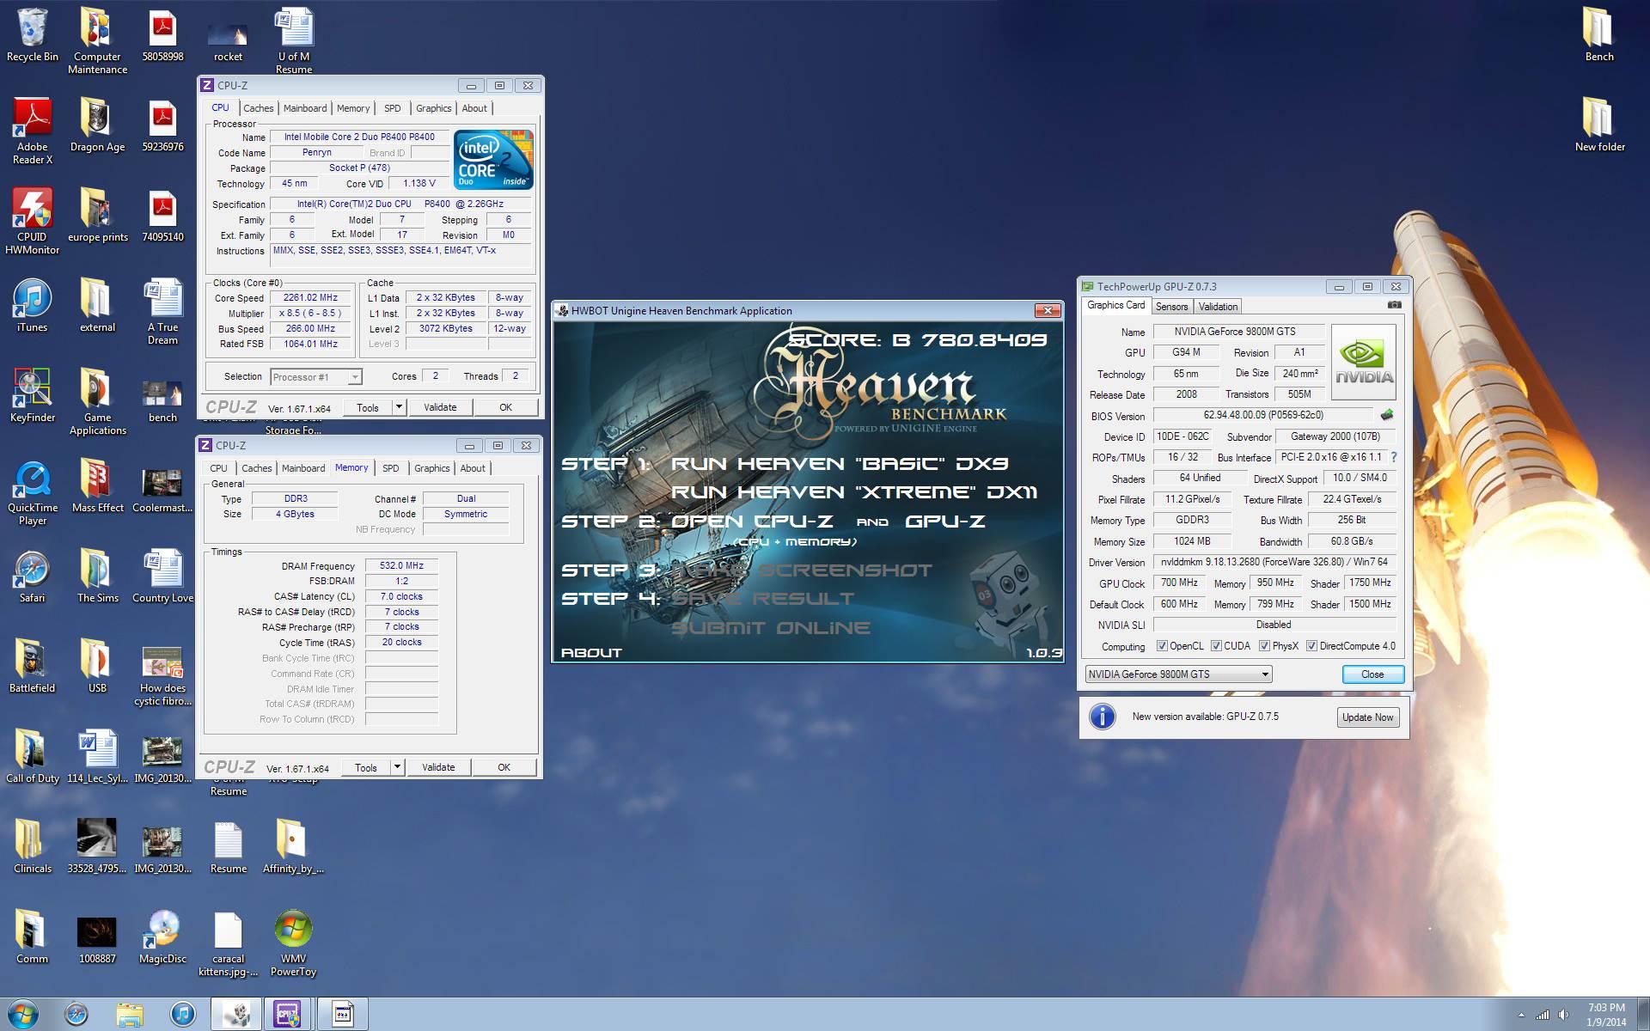Open the Mass Effect desktop folder
1650x1031 pixels.
pyautogui.click(x=97, y=486)
